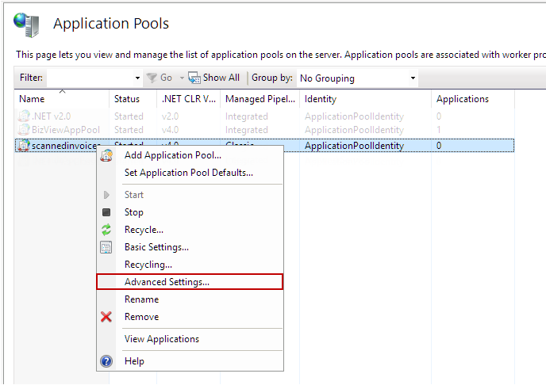
Task: Click the black Stop square icon
Action: (106, 212)
